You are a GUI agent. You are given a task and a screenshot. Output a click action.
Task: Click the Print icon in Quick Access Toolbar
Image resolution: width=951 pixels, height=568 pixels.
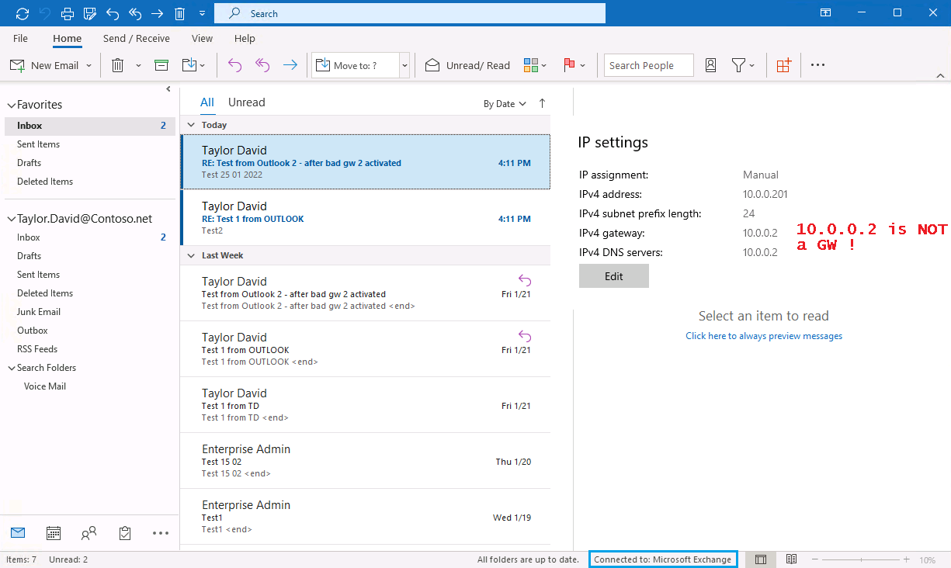(x=68, y=13)
